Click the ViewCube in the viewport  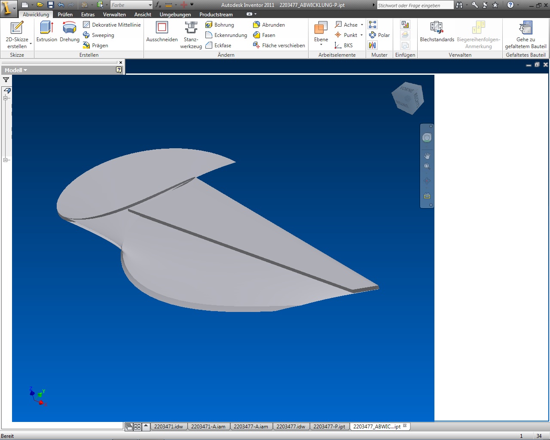[408, 98]
